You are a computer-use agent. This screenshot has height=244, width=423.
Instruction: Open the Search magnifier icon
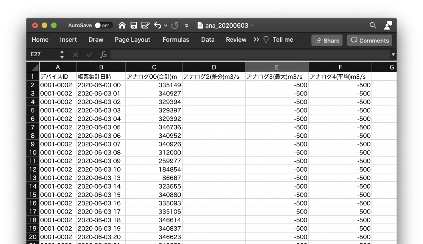373,25
